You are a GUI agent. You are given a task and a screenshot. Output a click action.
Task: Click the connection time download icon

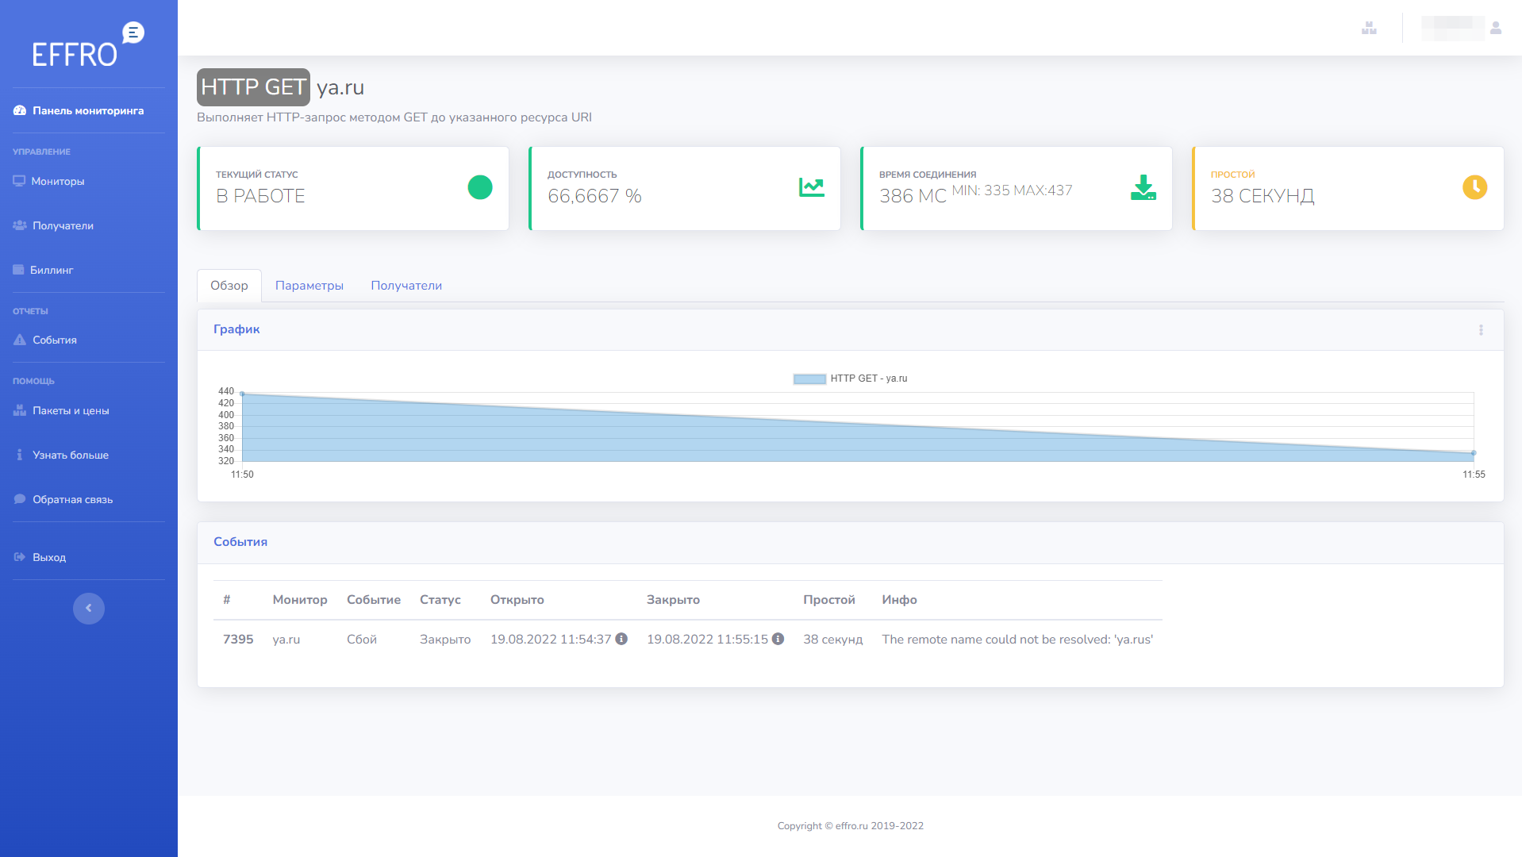pos(1143,187)
